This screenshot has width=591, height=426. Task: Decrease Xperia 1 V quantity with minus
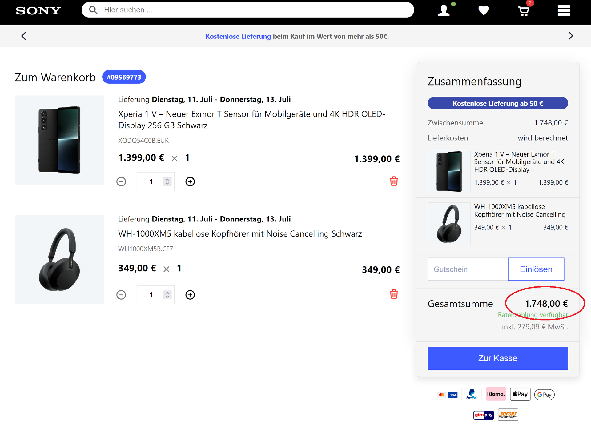point(121,182)
